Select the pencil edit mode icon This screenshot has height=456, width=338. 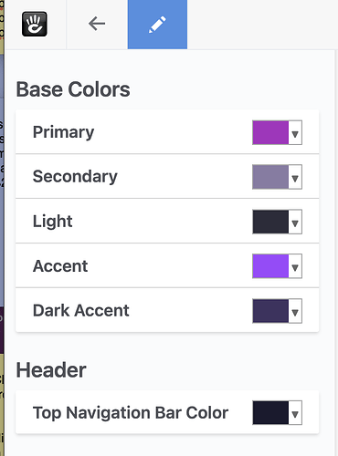[157, 25]
